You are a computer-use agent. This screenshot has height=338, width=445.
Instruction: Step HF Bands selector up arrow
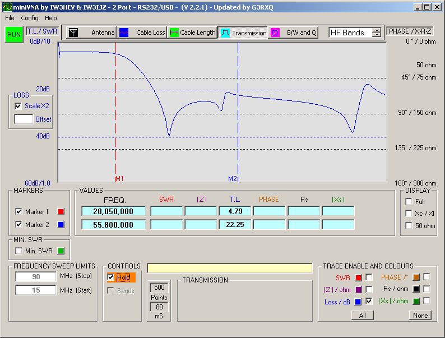point(377,30)
